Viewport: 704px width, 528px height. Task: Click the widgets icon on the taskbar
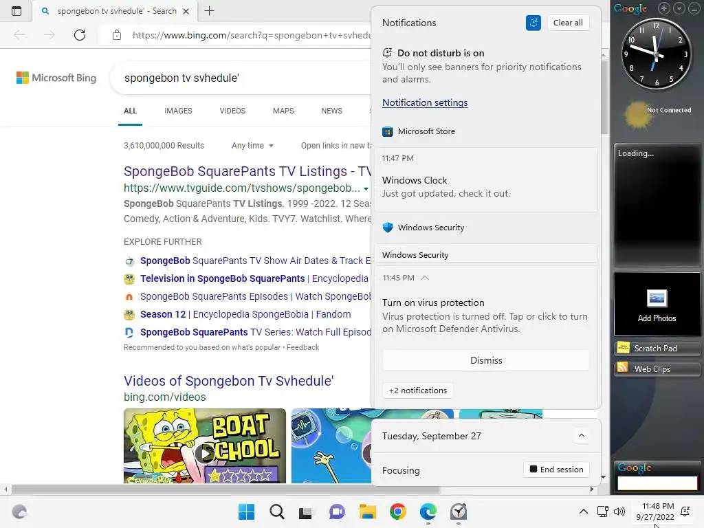click(19, 511)
